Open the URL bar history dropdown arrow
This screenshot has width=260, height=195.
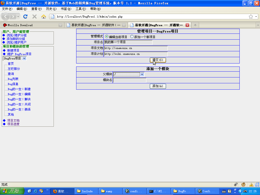coord(256,17)
